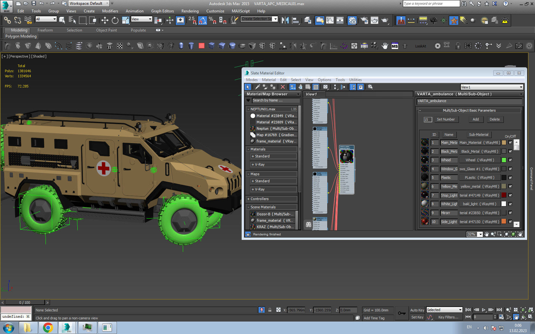535x334 pixels.
Task: Toggle On/Off checkbox for Window_Glass row
Action: [510, 169]
